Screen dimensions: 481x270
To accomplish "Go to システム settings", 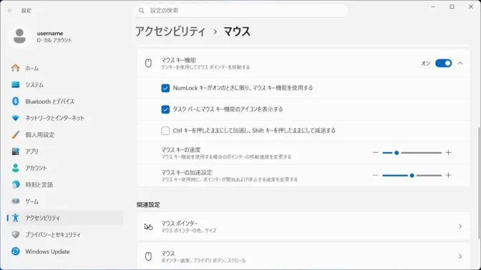I will [65, 84].
